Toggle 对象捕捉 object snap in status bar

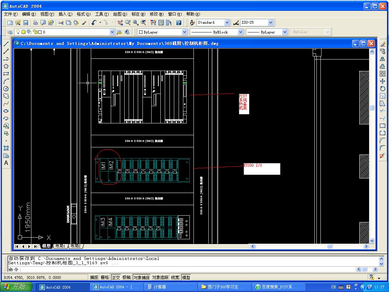(141, 277)
